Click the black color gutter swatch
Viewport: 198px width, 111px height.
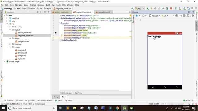(x=56, y=33)
